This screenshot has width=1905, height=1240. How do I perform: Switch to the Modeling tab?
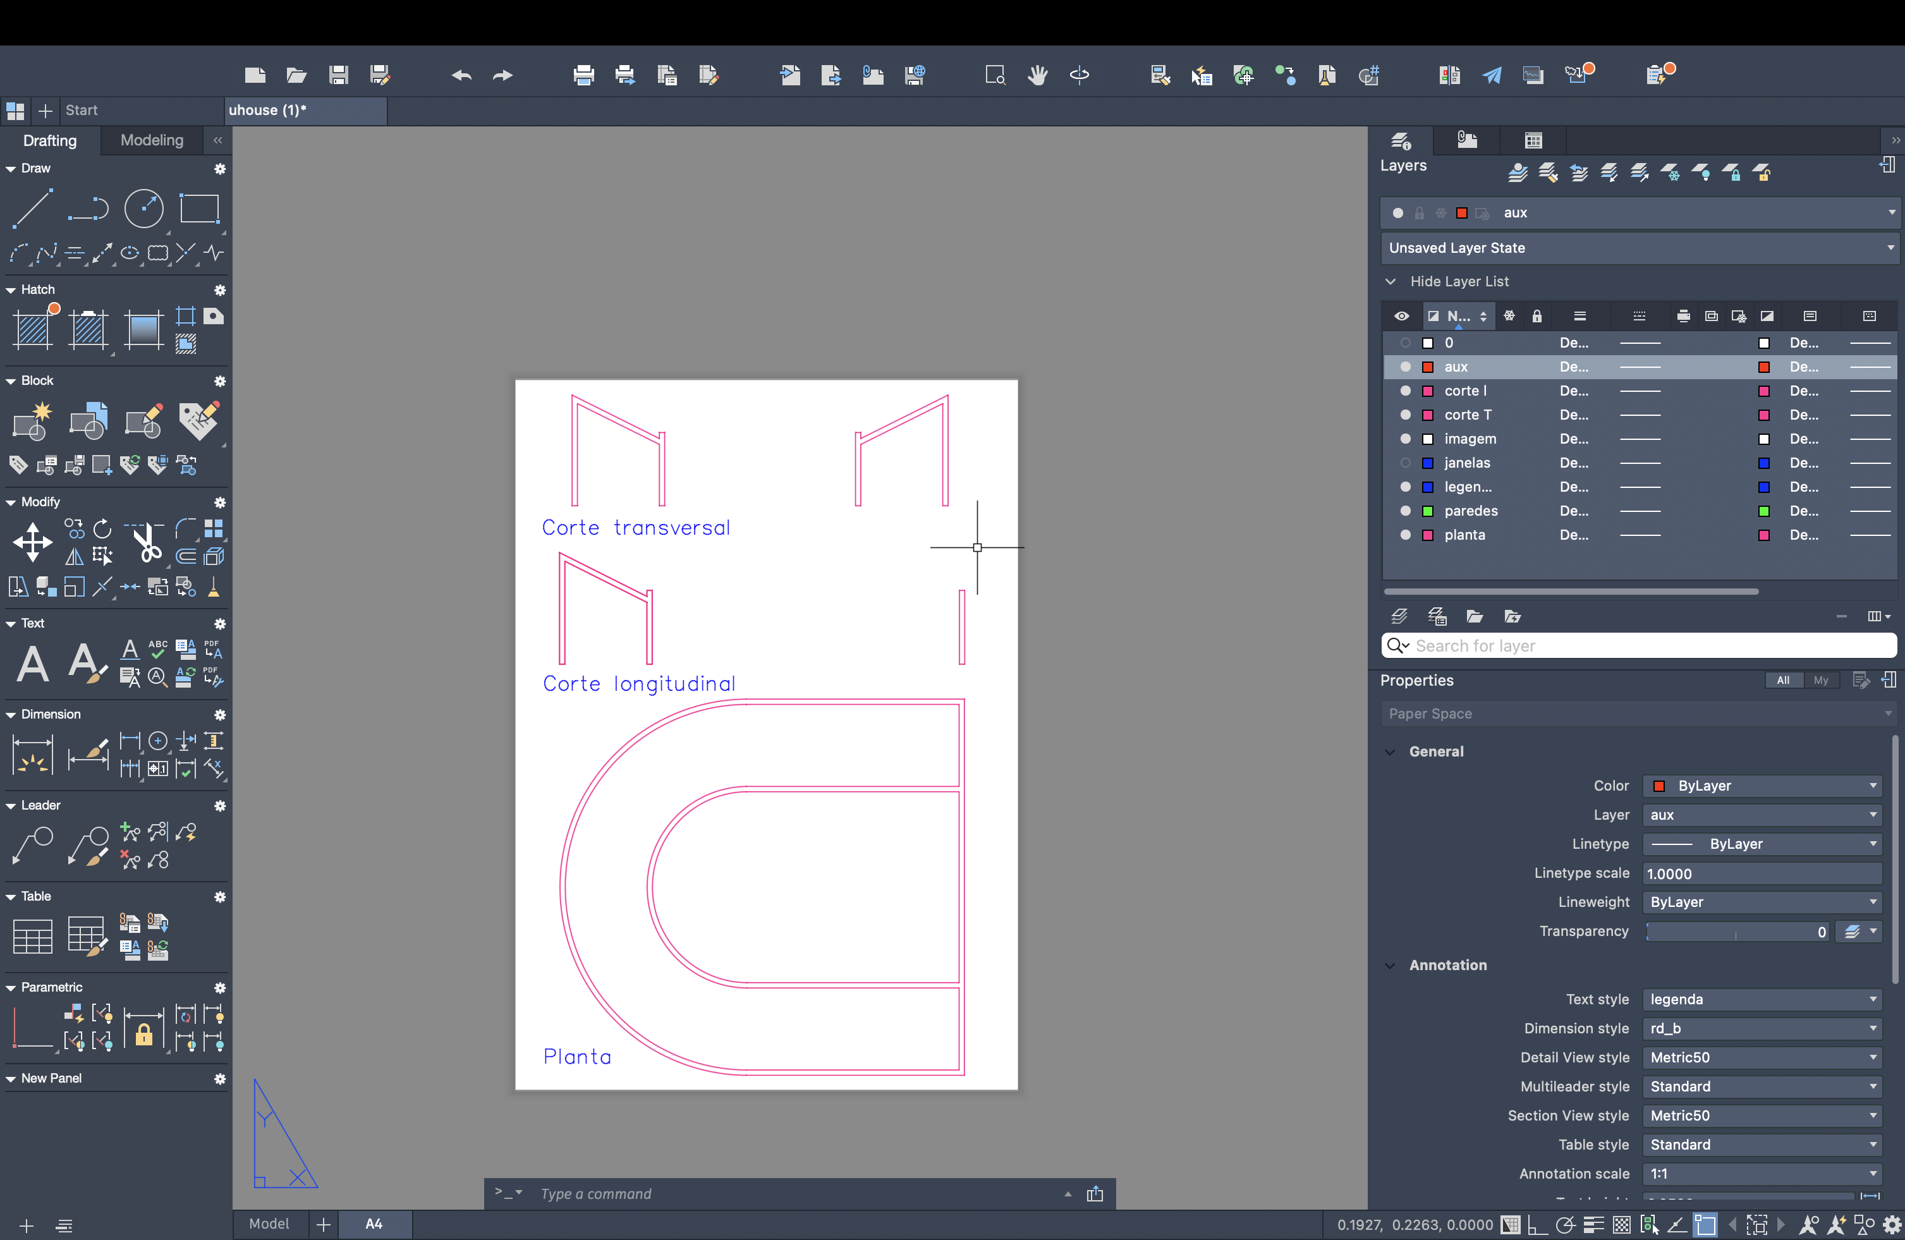pos(151,140)
